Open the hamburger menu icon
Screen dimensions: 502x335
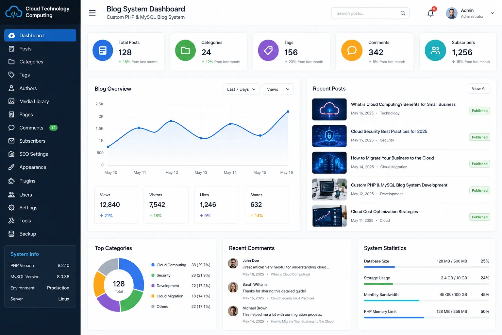[92, 13]
